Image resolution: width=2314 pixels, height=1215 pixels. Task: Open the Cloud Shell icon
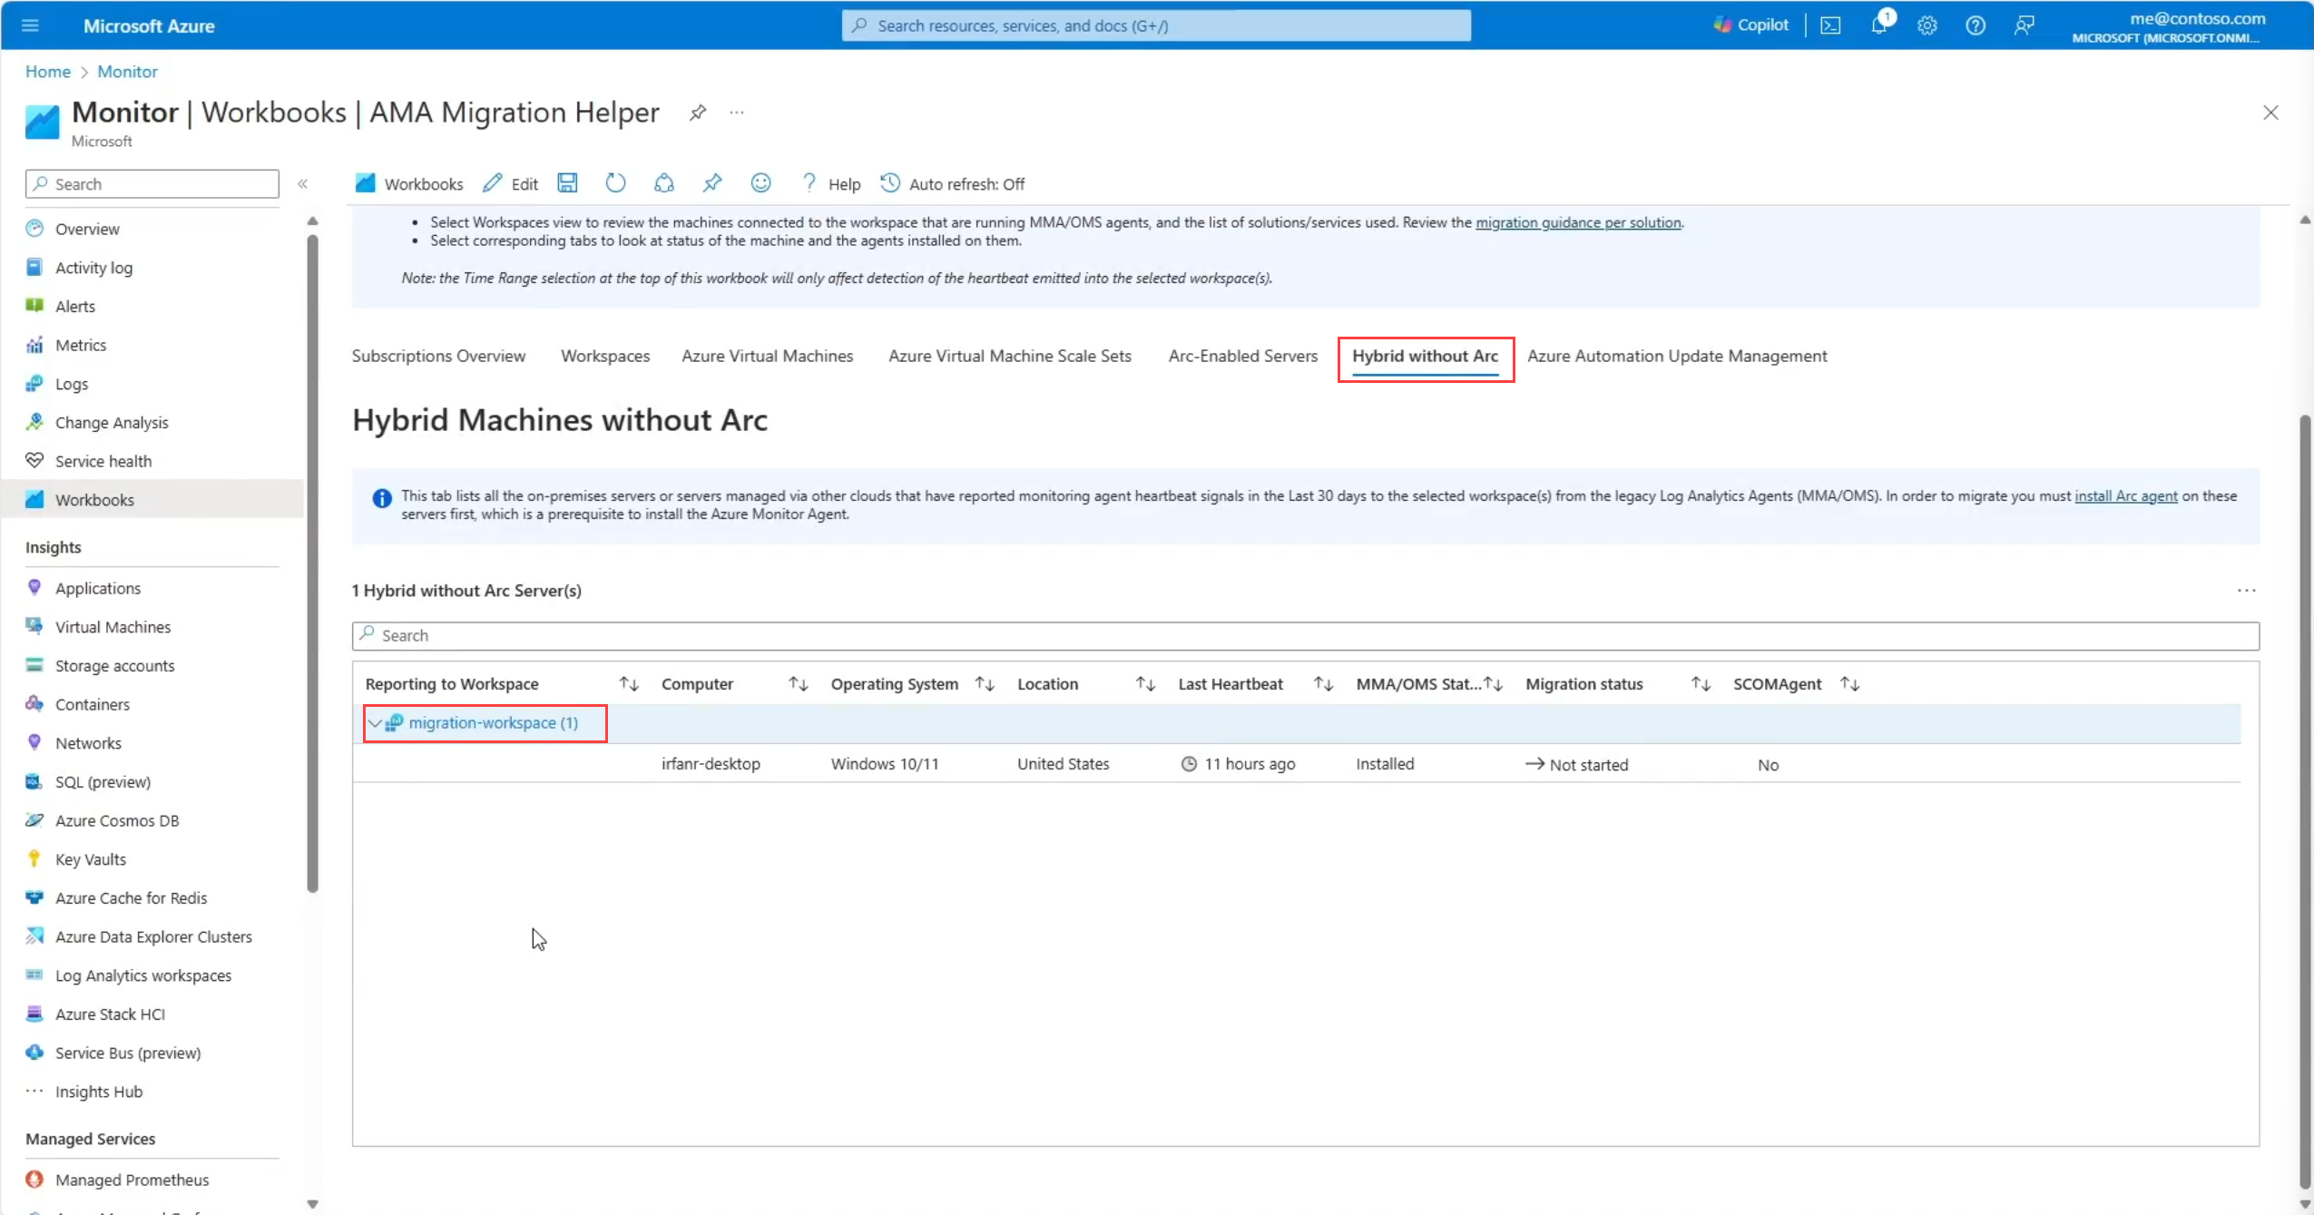[x=1830, y=25]
